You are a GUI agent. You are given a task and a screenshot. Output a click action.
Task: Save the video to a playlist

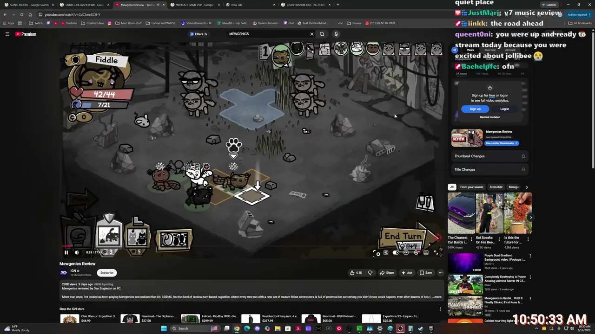click(x=426, y=273)
